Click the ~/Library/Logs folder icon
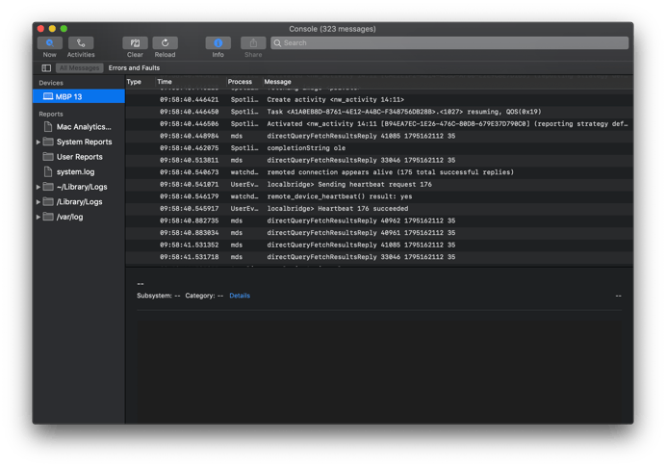666x467 pixels. point(48,187)
